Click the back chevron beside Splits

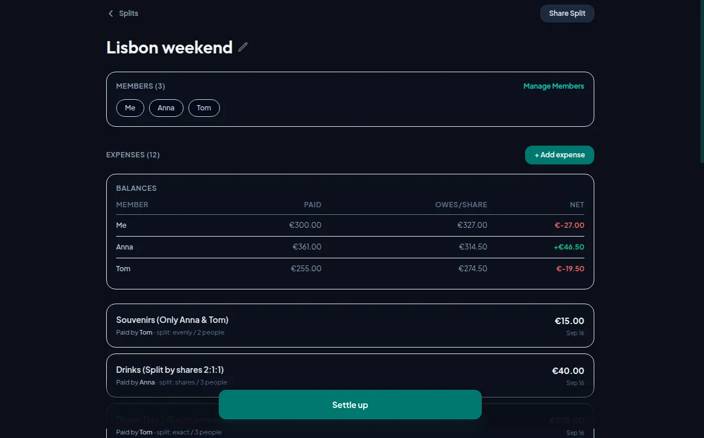110,14
